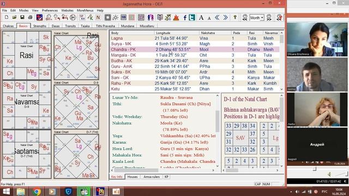Click the open book toolbar icon
This screenshot has width=349, height=196.
click(x=160, y=17)
